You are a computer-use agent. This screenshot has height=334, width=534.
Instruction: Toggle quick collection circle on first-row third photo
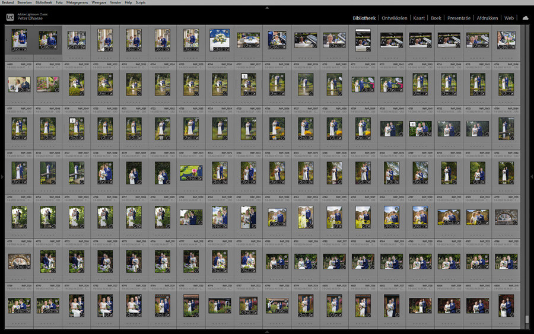tap(82, 34)
